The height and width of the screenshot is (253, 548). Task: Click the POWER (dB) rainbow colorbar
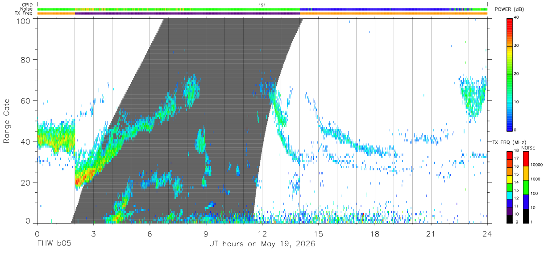pyautogui.click(x=510, y=74)
